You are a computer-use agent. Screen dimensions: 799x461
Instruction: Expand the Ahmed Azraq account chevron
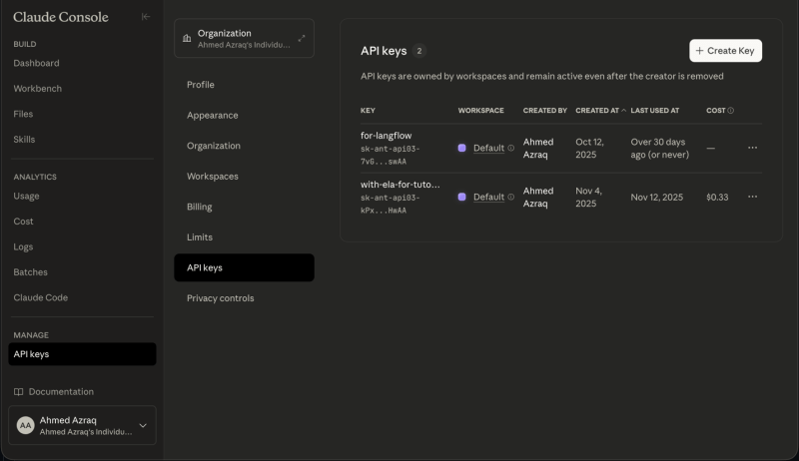click(x=143, y=425)
